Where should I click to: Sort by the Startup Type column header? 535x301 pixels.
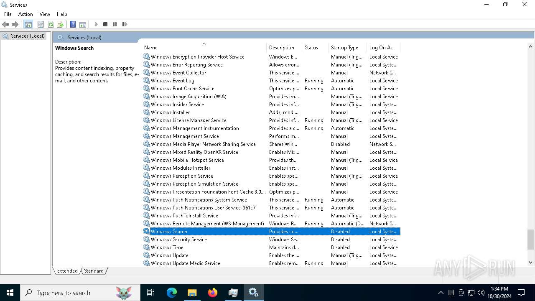pyautogui.click(x=347, y=48)
